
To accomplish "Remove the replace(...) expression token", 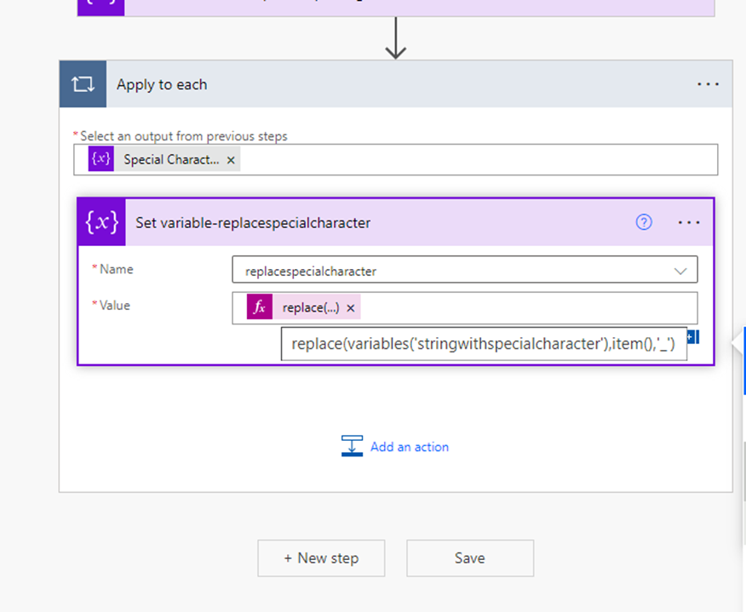I will click(x=350, y=308).
